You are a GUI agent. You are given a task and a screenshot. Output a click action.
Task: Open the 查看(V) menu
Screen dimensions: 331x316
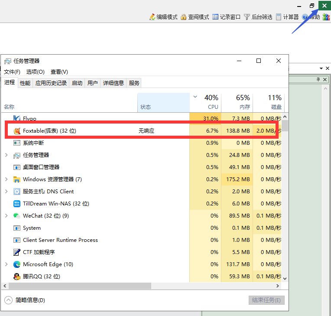59,72
